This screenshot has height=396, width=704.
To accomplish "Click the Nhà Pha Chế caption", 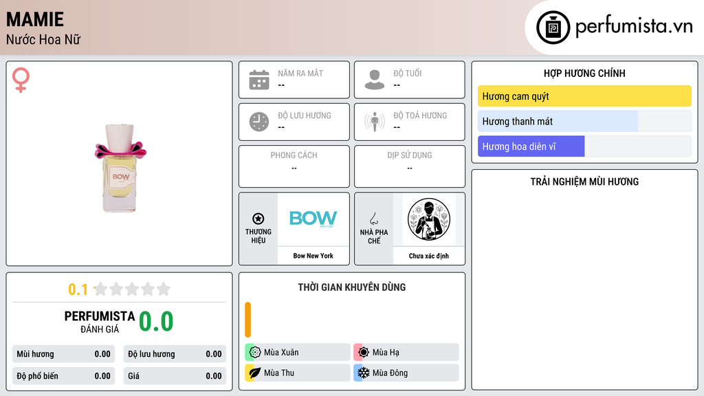I will pyautogui.click(x=374, y=236).
